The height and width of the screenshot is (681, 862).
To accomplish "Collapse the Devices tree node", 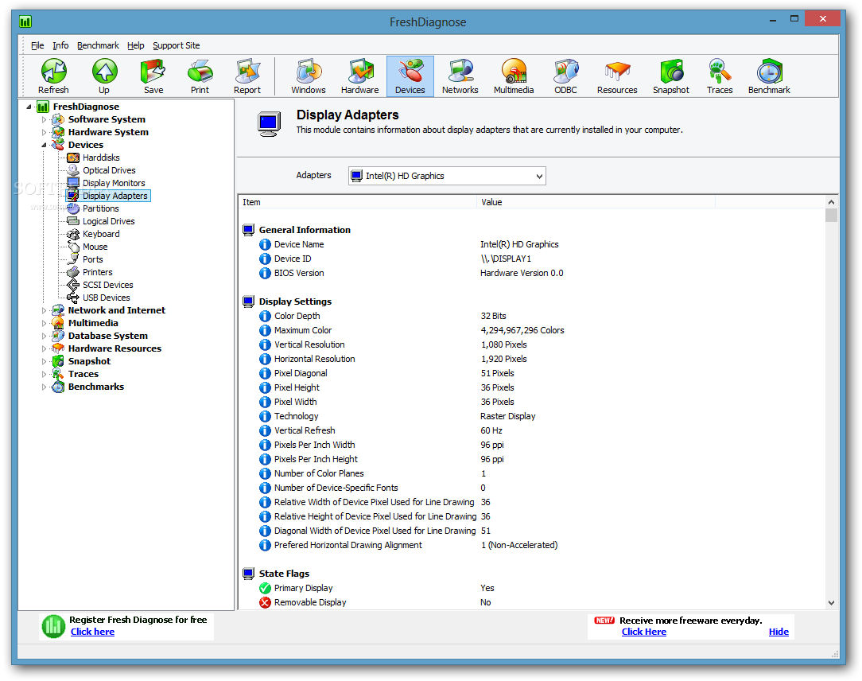I will (x=45, y=146).
